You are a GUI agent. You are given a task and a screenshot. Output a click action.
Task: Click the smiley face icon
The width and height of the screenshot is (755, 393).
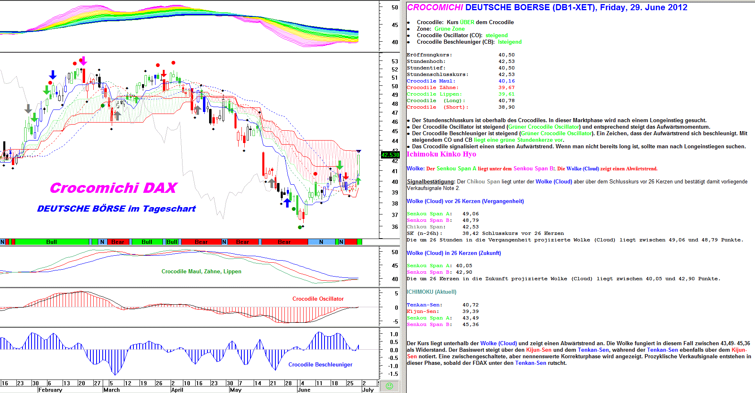pyautogui.click(x=389, y=386)
